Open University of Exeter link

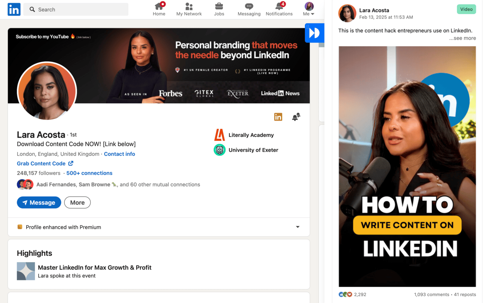click(253, 150)
